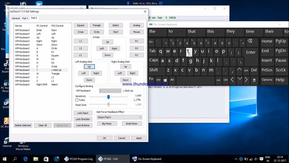Toggle Caps key on On-Screen Keyboard
The width and height of the screenshot is (289, 163).
154,60
